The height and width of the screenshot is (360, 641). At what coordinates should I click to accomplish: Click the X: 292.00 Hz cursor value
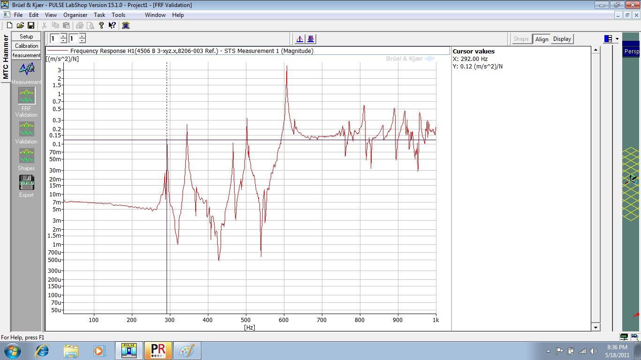click(470, 59)
